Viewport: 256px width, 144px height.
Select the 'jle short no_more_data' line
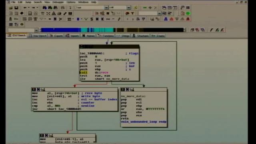104,79
